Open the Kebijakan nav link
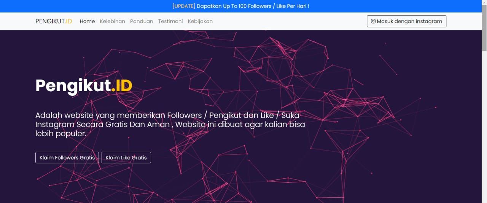The width and height of the screenshot is (487, 203). click(200, 21)
